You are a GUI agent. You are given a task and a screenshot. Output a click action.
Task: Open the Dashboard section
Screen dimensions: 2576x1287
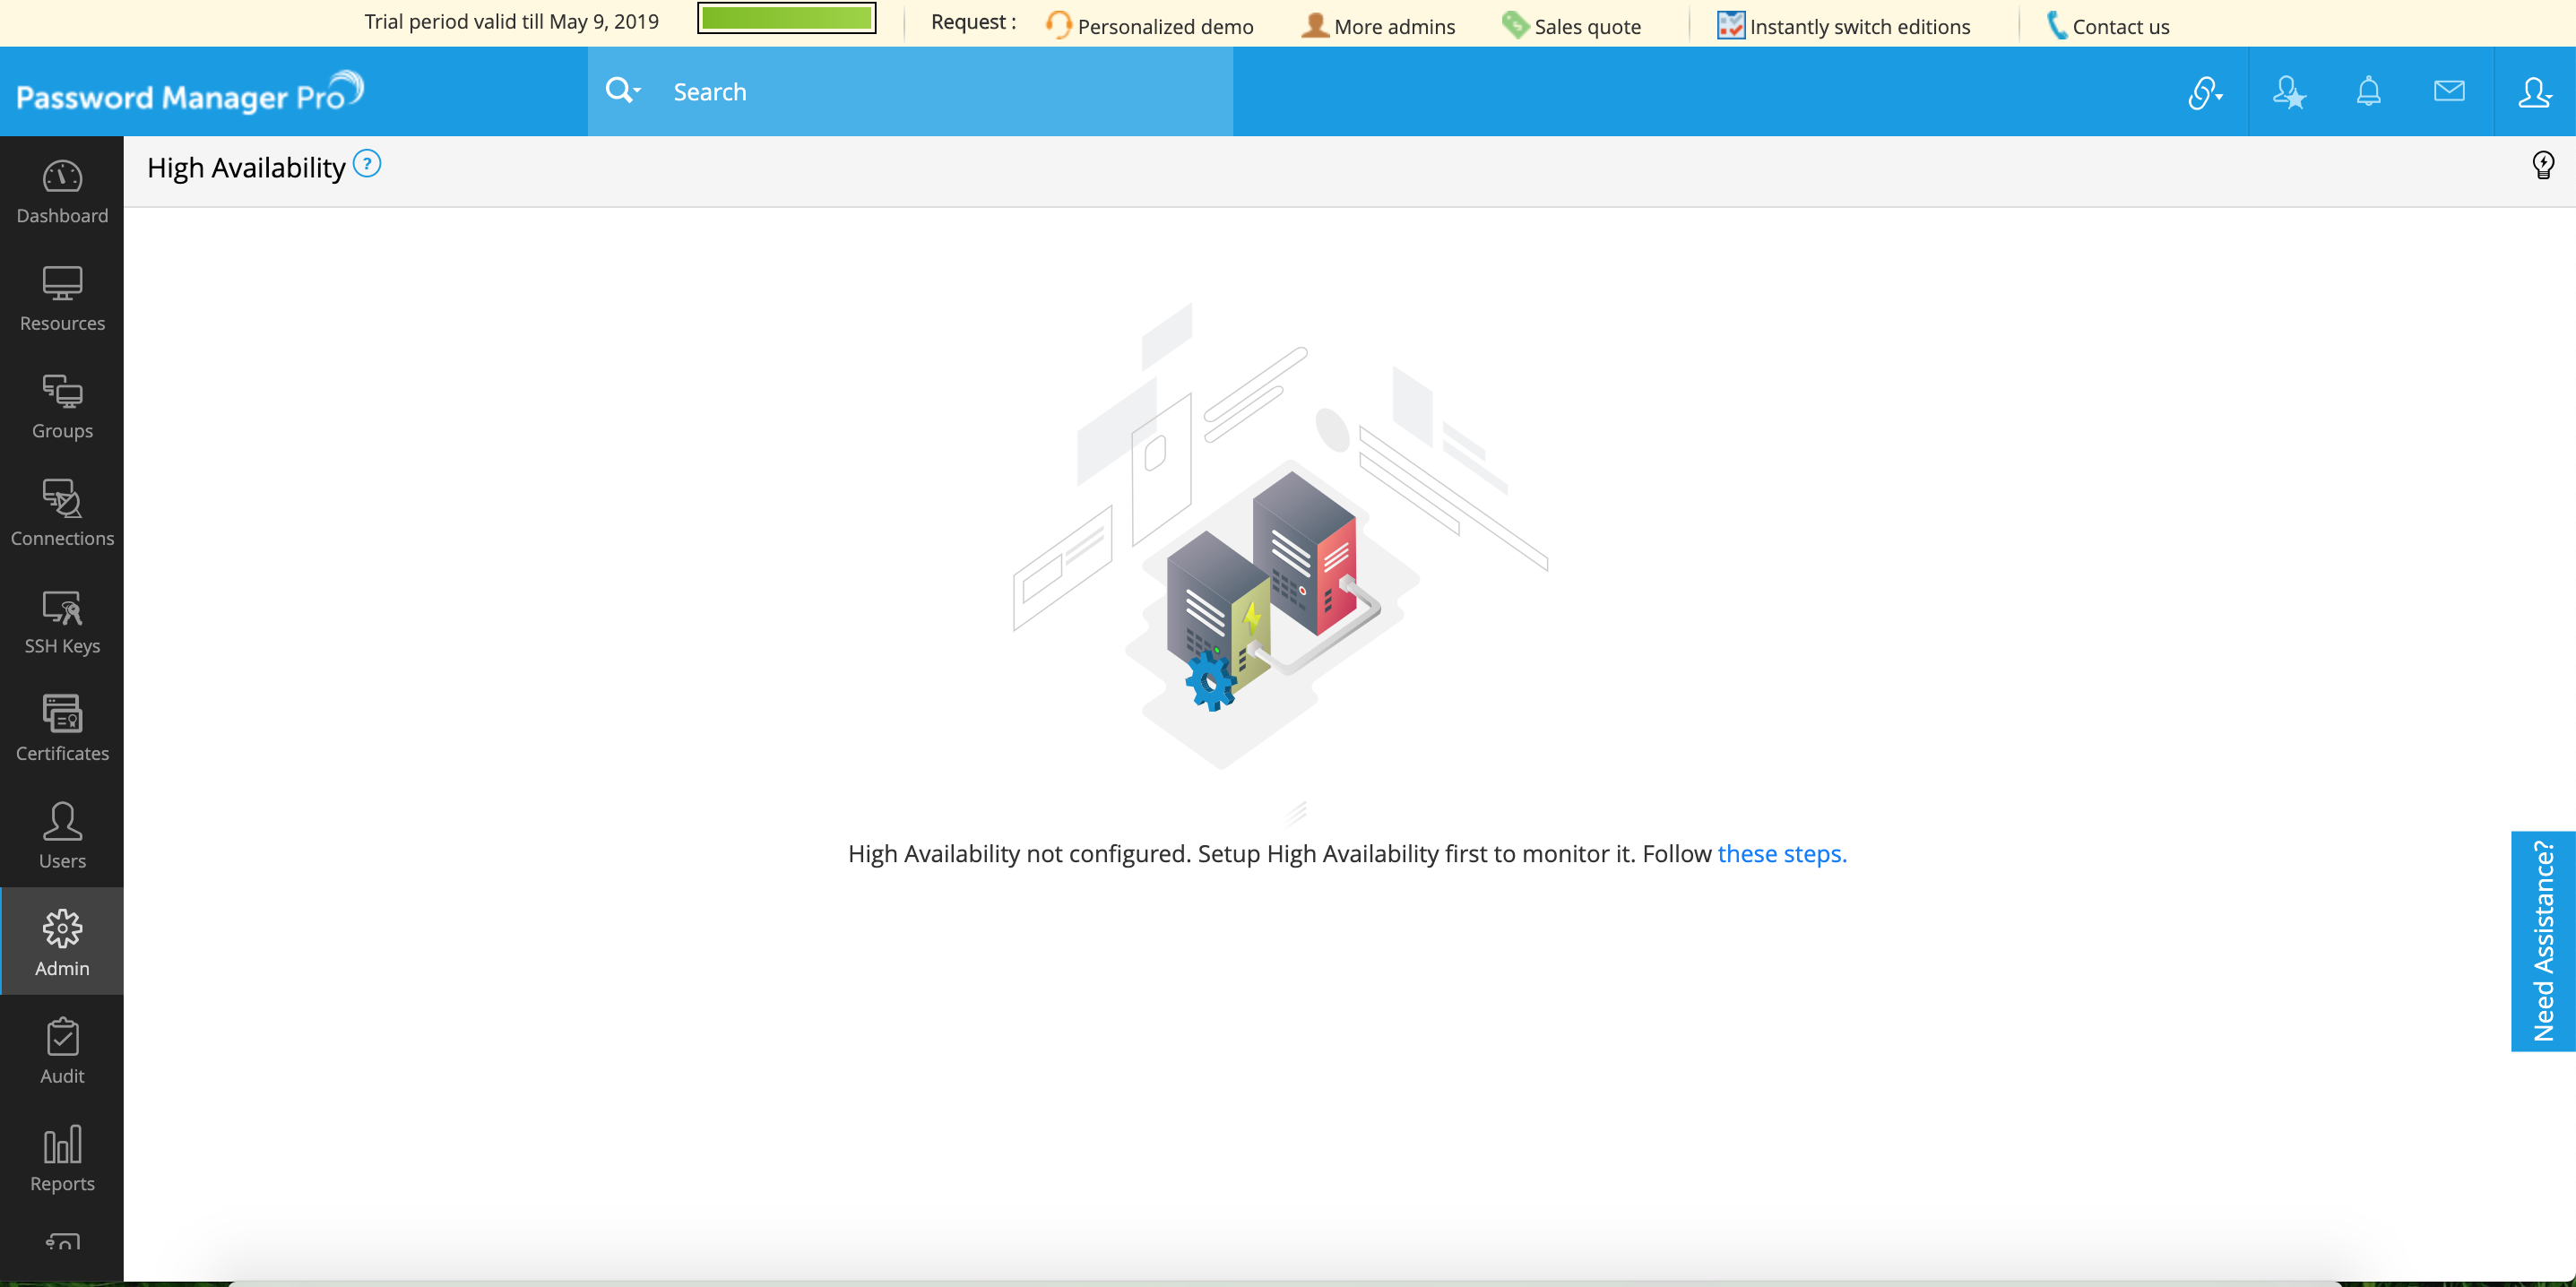[62, 194]
